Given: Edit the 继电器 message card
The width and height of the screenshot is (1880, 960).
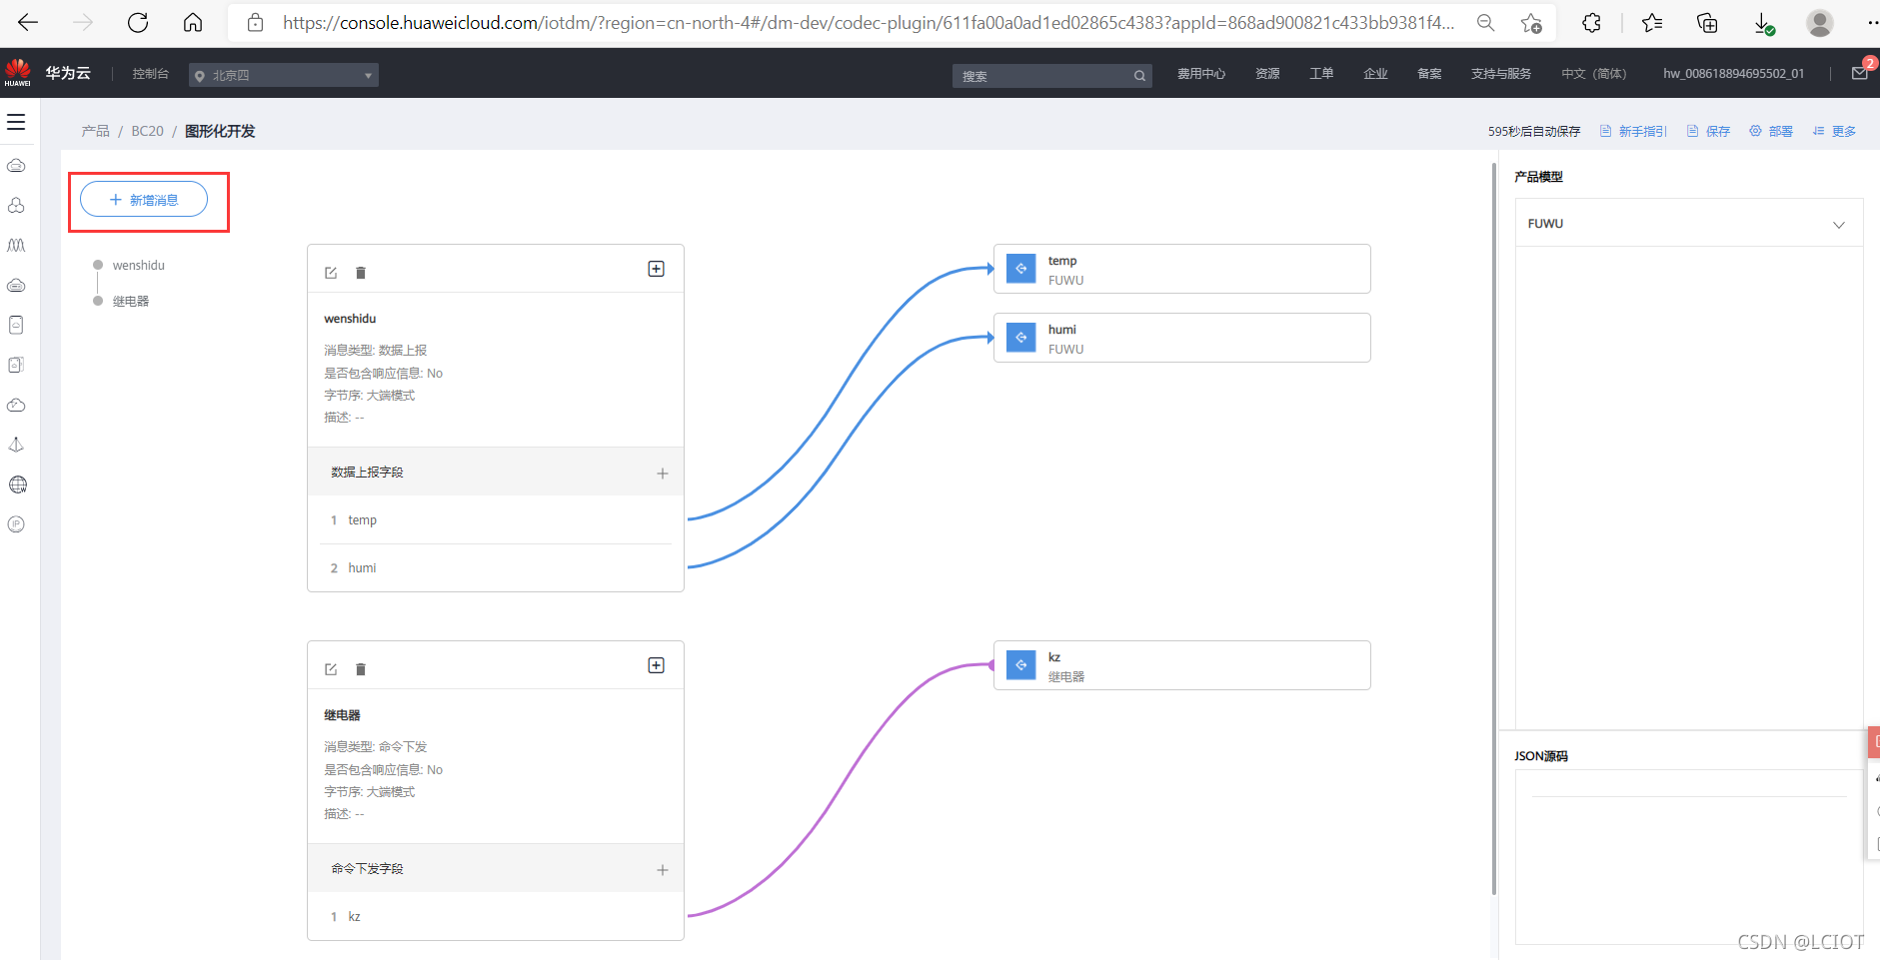Looking at the screenshot, I should (331, 669).
